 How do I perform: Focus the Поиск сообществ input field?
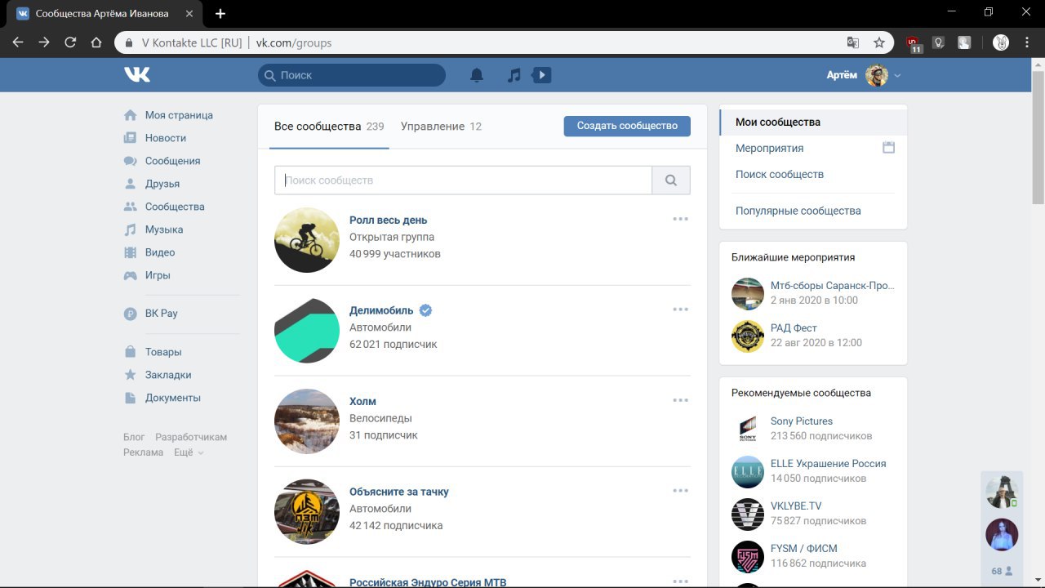click(464, 180)
